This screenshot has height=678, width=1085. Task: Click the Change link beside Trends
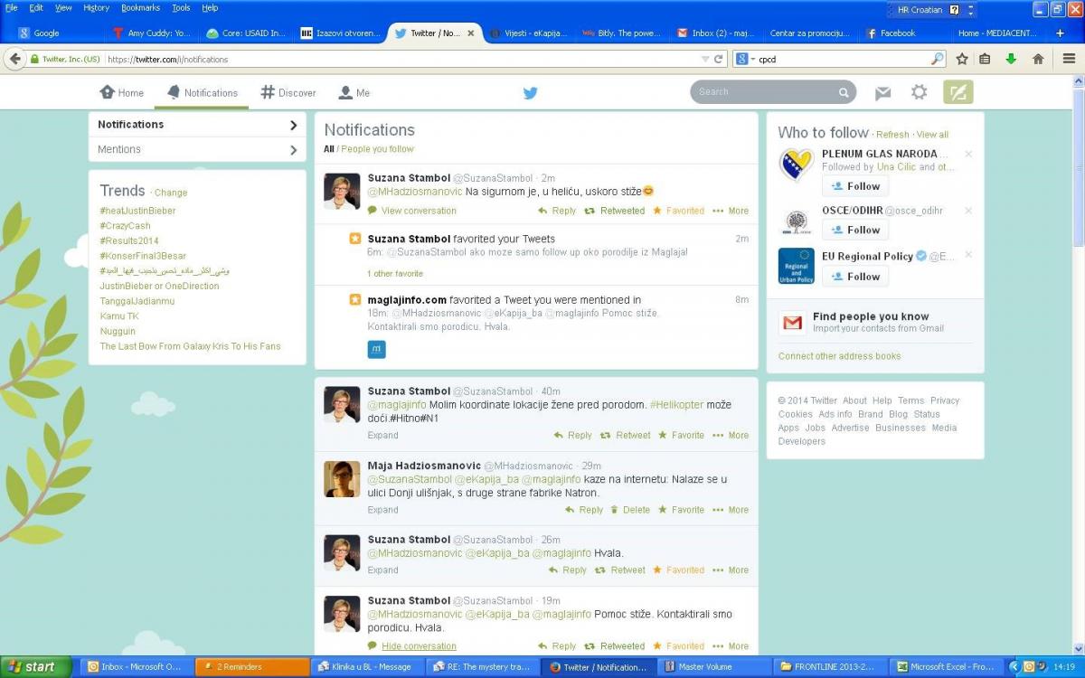[x=171, y=193]
